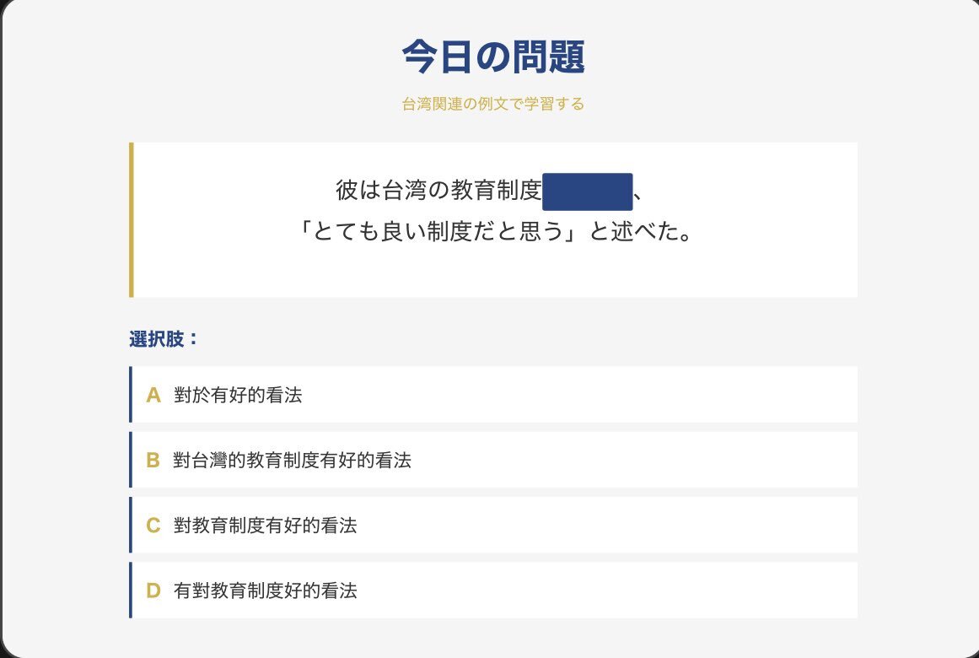Click the gold left border of the question card
The height and width of the screenshot is (658, 979).
pyautogui.click(x=132, y=220)
